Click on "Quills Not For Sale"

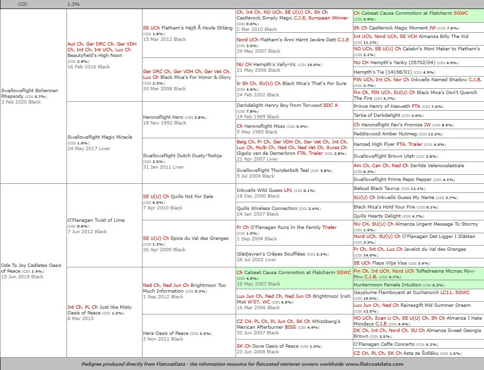[192, 196]
